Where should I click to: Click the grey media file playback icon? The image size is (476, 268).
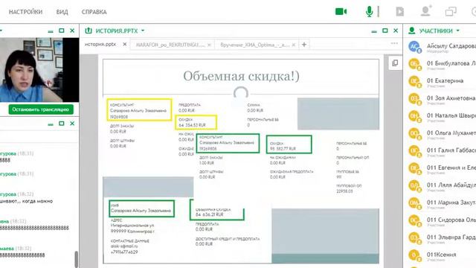tap(400, 12)
